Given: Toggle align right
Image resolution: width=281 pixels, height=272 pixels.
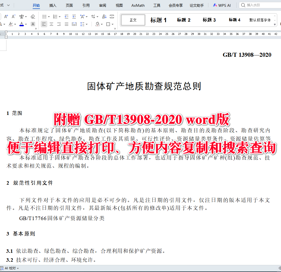Looking at the screenshot, I should (59, 24).
